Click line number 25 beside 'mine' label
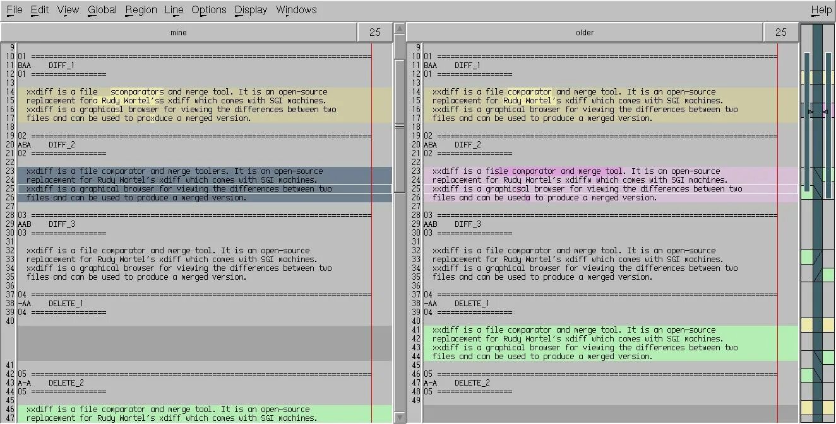Image resolution: width=836 pixels, height=424 pixels. click(x=375, y=32)
